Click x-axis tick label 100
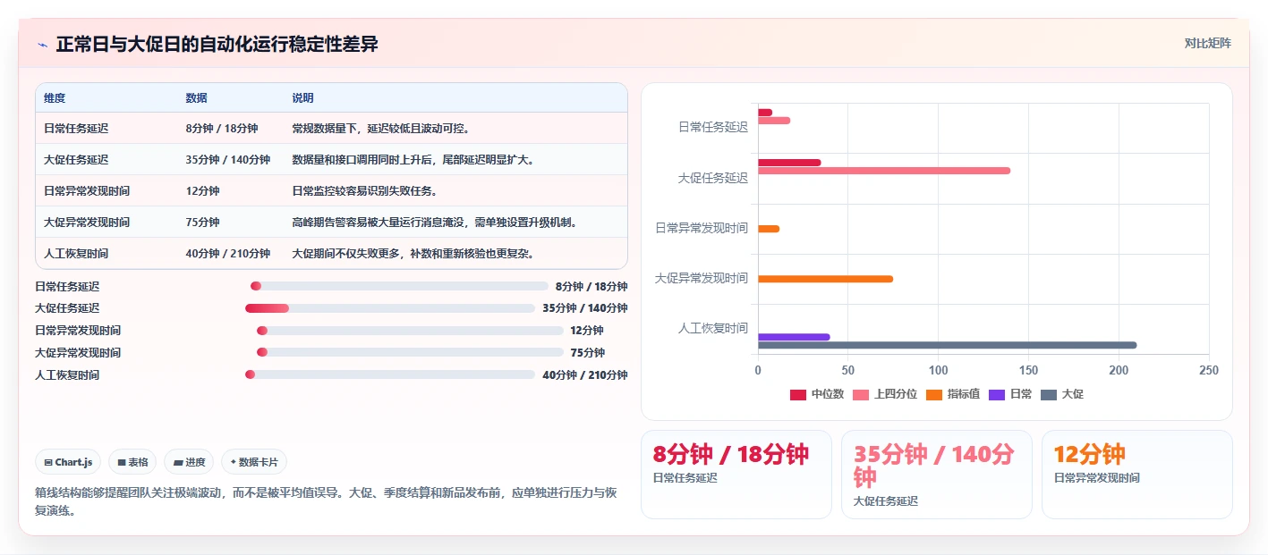The image size is (1268, 555). pos(938,370)
